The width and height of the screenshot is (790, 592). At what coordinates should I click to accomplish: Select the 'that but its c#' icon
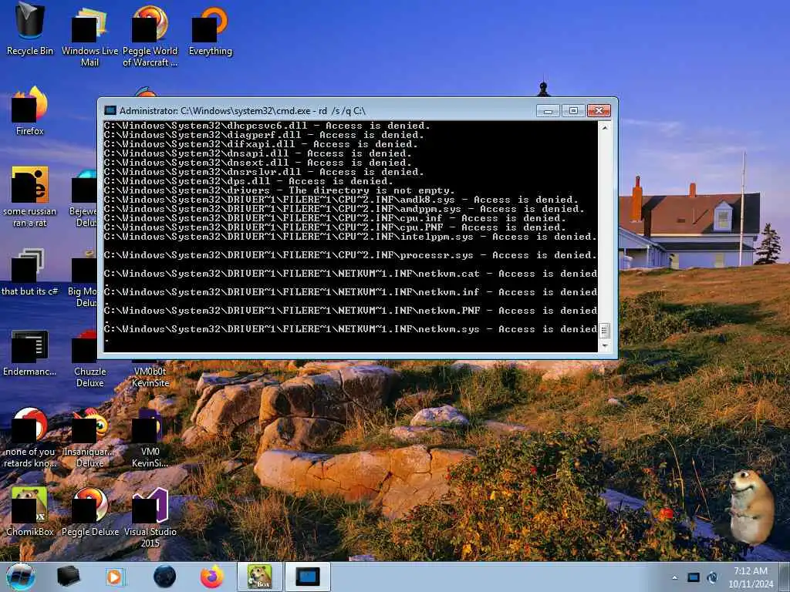click(x=30, y=272)
